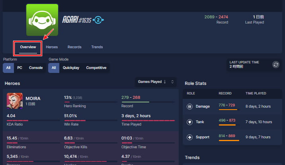Open the Games Played sort dropdown
This screenshot has height=165, width=285.
[x=156, y=82]
